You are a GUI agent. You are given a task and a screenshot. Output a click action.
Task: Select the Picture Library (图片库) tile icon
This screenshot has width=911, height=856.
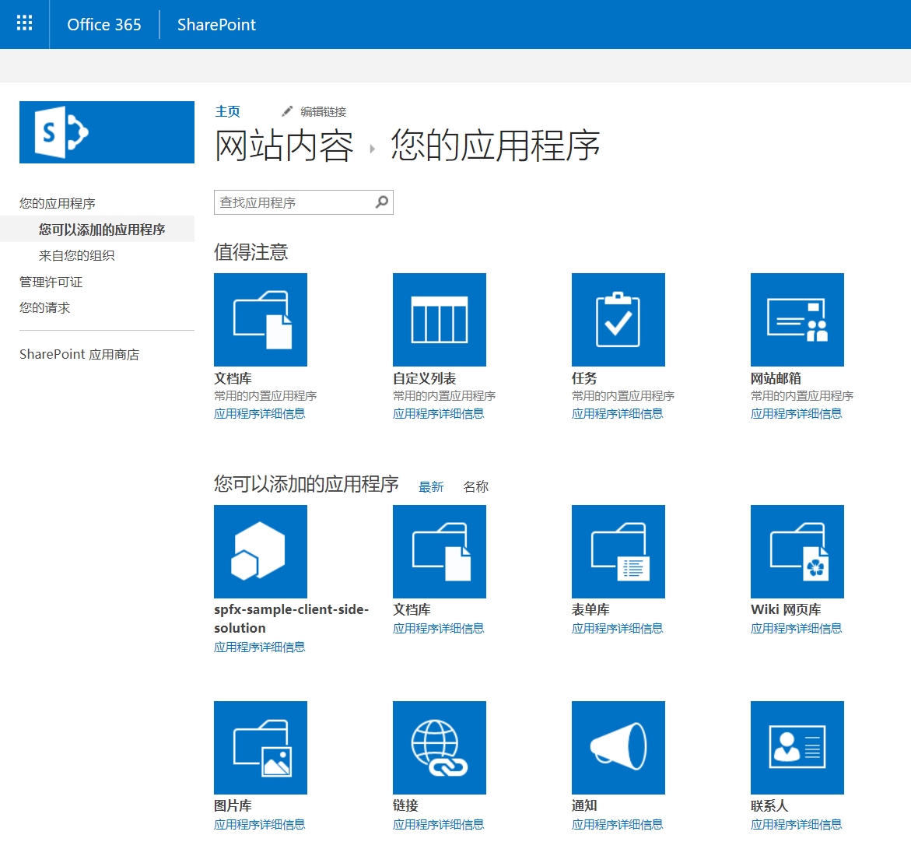coord(260,747)
